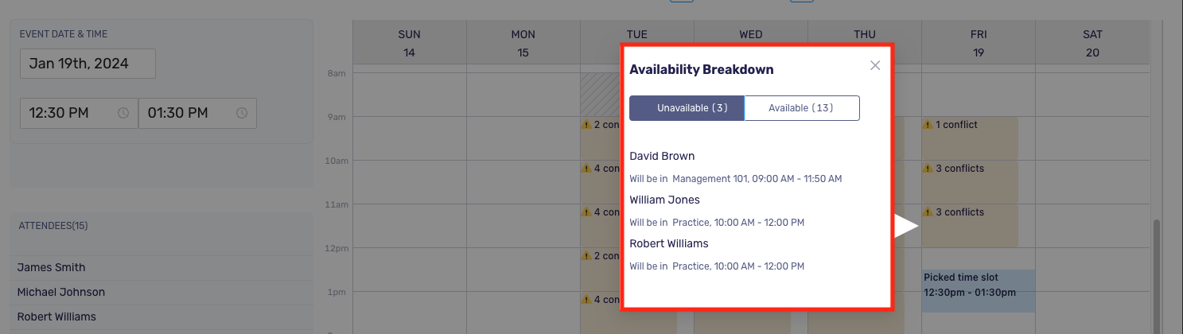Switch to Unavailable (3) tab

click(x=687, y=108)
